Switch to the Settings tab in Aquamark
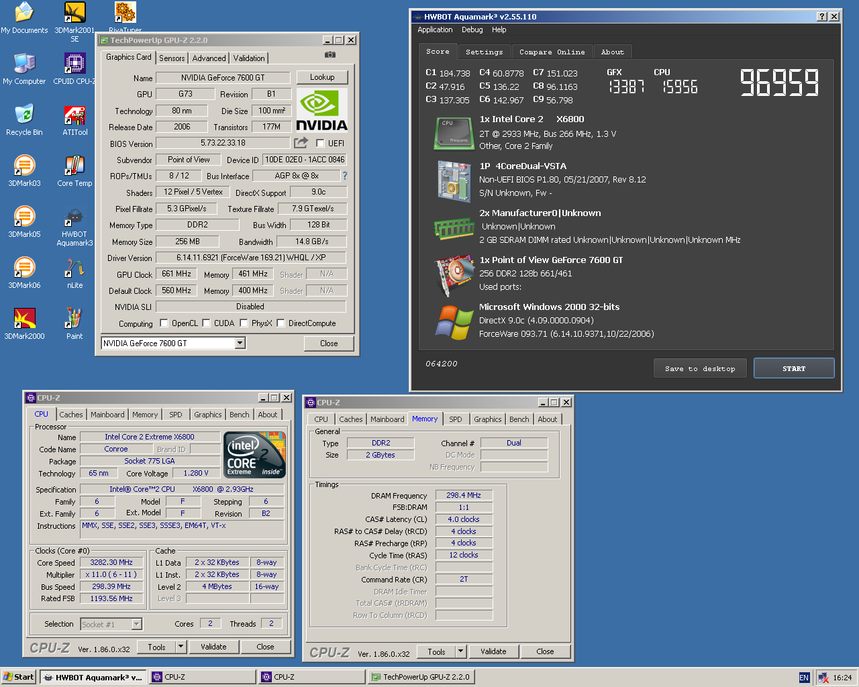859x687 pixels. tap(484, 52)
